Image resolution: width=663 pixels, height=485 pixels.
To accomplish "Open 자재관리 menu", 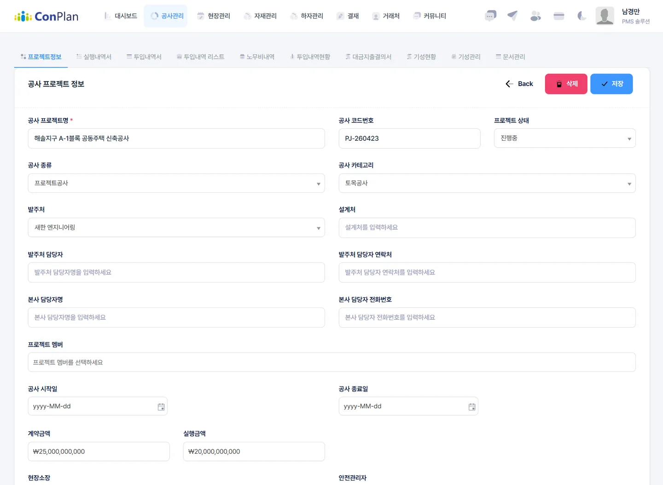I will click(260, 16).
